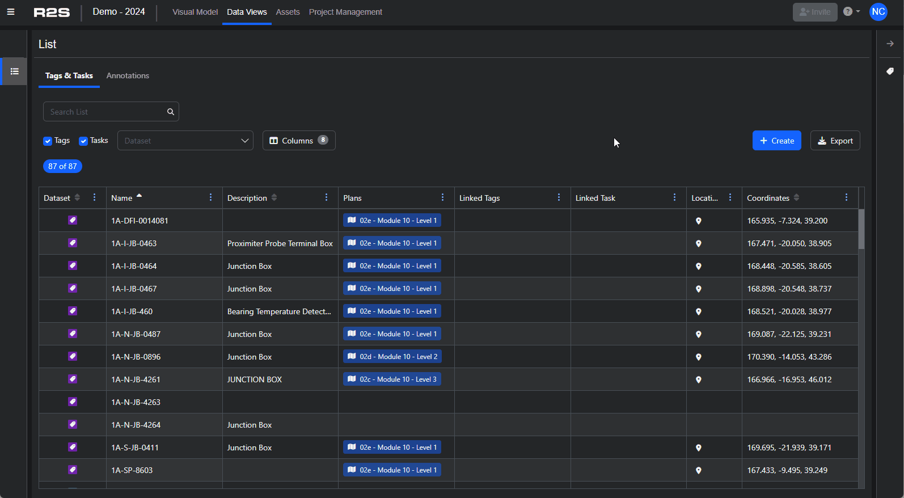Open the NC user avatar

coord(878,12)
